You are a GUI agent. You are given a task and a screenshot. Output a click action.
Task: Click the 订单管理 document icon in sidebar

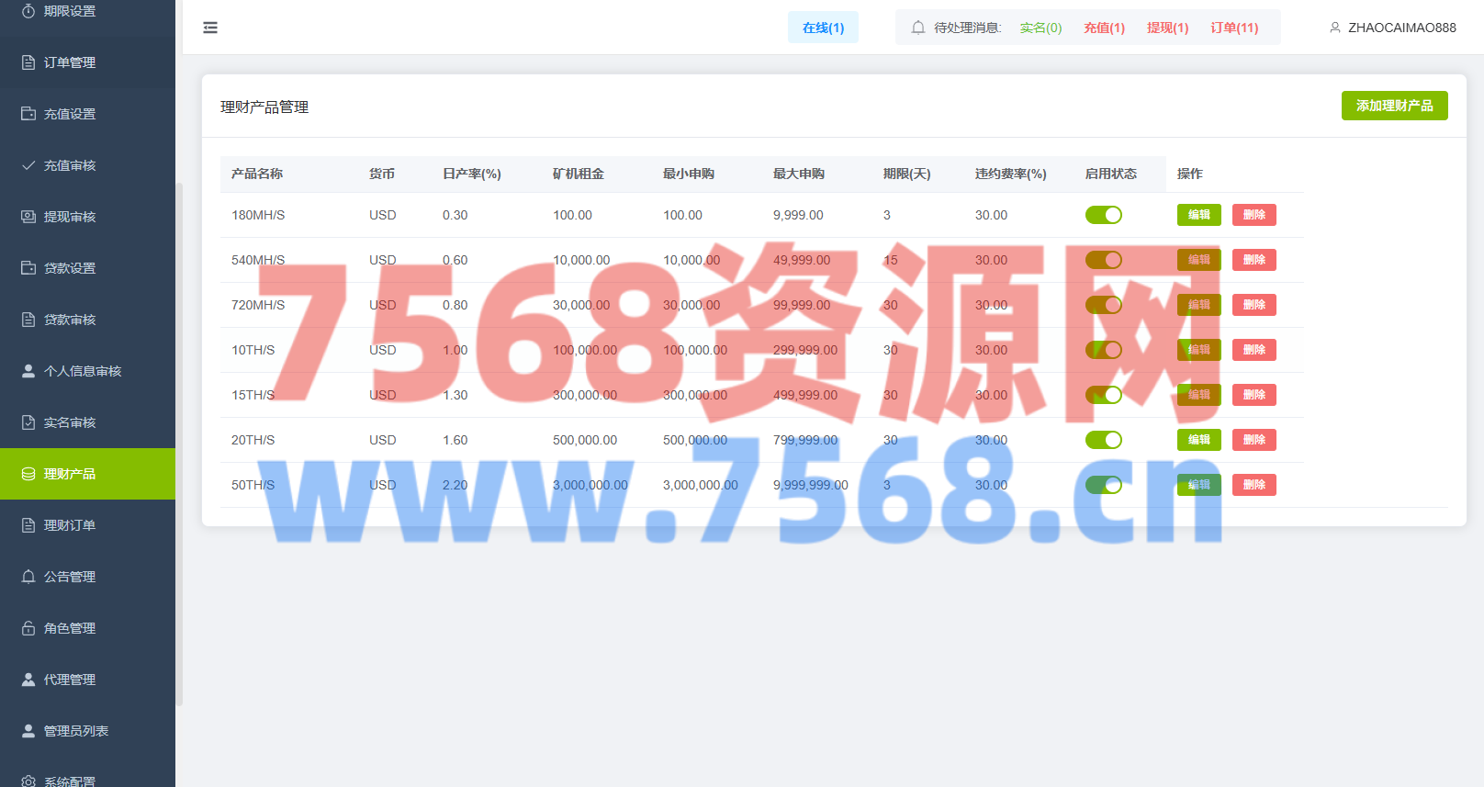[28, 62]
